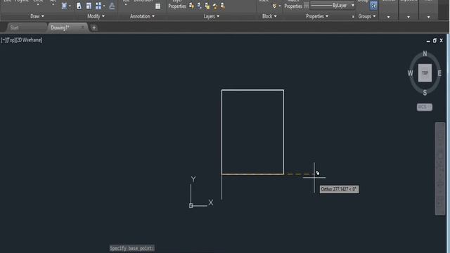Click S on the ViewCube compass
The height and width of the screenshot is (253, 450).
click(425, 93)
